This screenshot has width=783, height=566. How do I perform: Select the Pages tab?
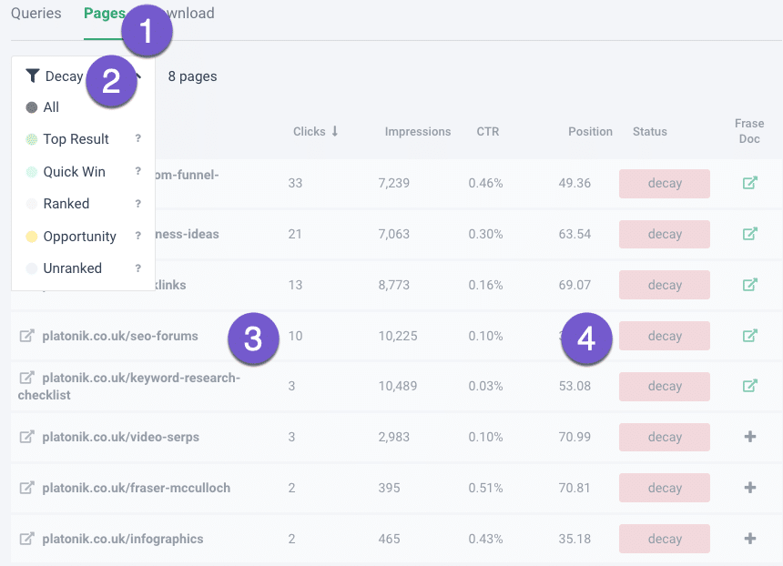104,14
